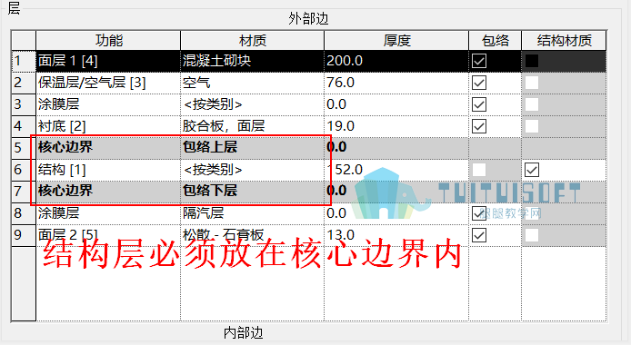Select the 涂膜层 function cell in row 3
Viewport: 631px width, 345px height.
(108, 104)
